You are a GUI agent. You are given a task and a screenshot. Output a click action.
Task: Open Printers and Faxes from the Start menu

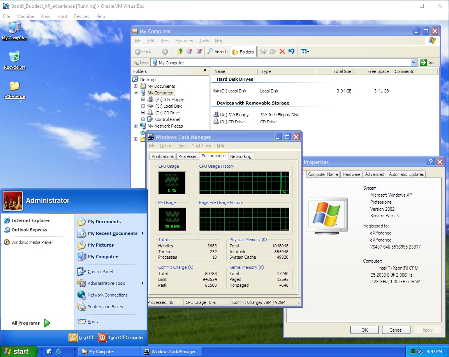pyautogui.click(x=100, y=307)
